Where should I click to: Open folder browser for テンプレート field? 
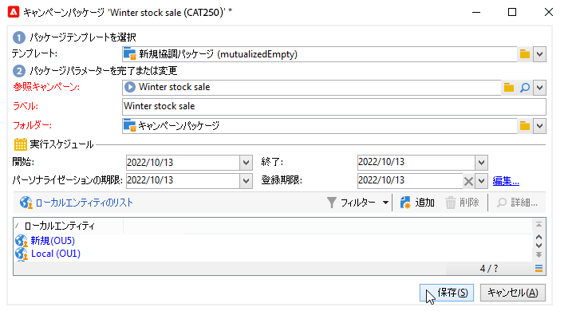click(x=525, y=53)
